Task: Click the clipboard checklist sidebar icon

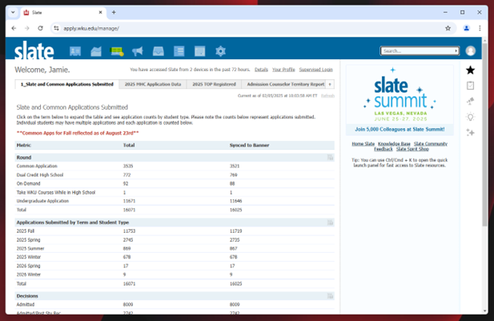Action: (470, 86)
